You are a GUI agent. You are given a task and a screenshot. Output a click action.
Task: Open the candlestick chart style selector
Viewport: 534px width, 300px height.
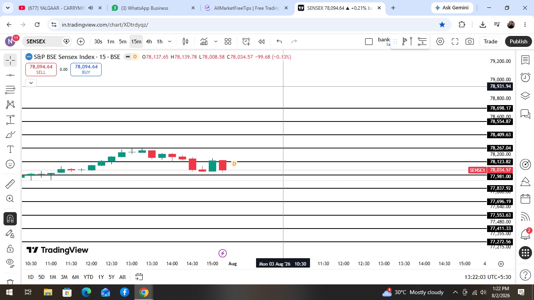point(186,41)
